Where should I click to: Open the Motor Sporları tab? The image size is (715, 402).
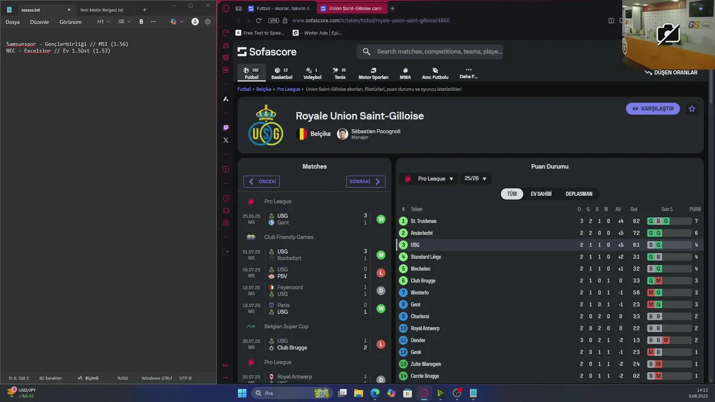click(x=373, y=74)
